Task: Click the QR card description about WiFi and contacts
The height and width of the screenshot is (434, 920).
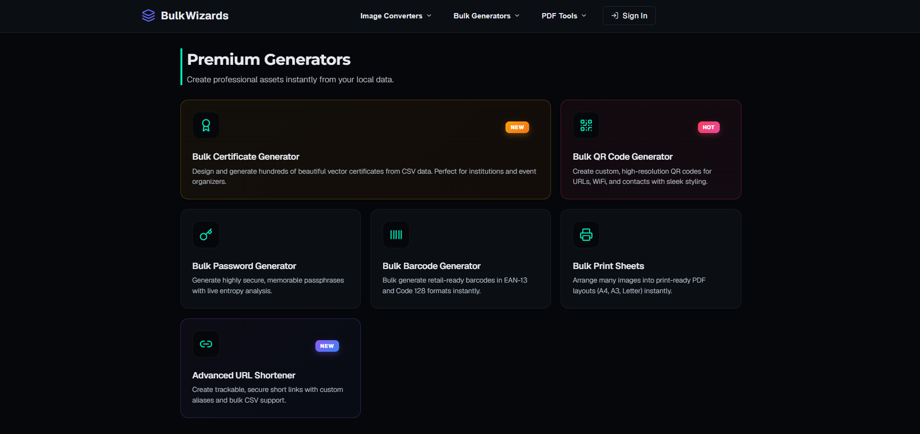Action: coord(642,176)
